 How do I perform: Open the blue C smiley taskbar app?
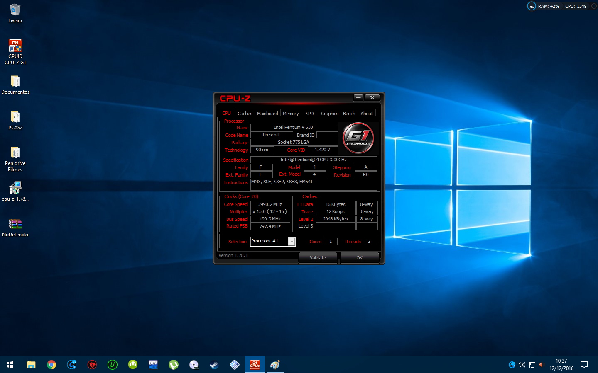point(71,365)
